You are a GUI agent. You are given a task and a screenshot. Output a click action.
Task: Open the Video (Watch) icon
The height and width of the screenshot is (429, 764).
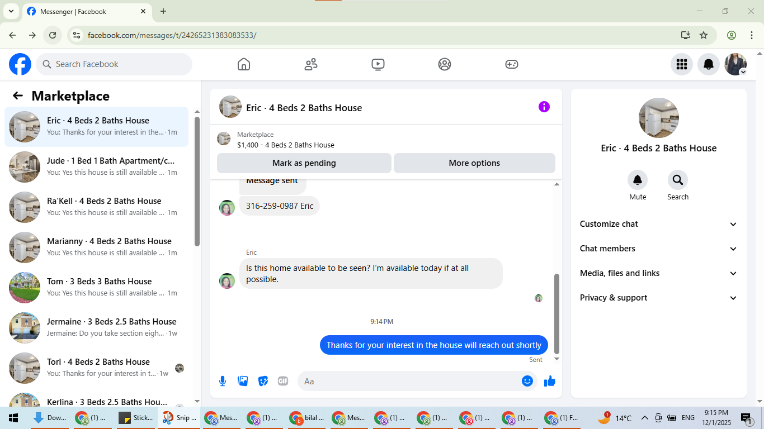coord(378,64)
